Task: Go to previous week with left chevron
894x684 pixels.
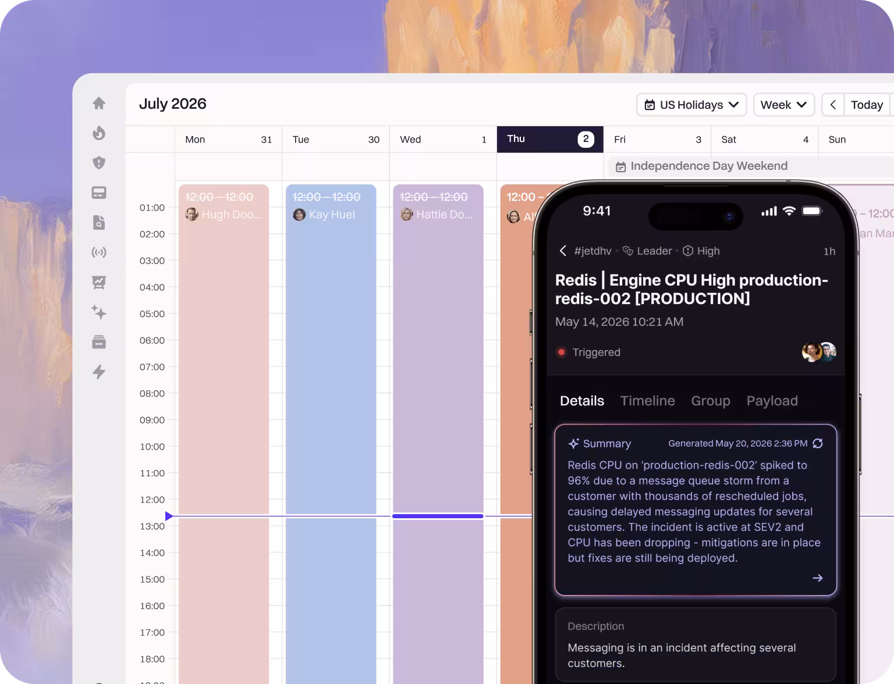Action: coord(833,105)
